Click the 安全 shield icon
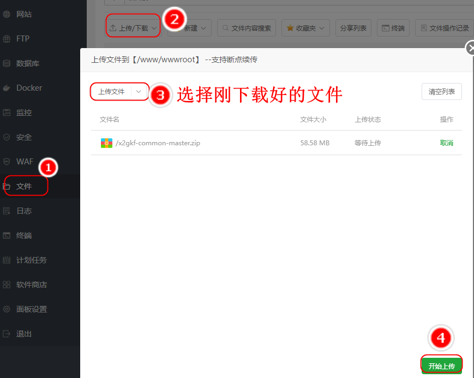 [7, 137]
